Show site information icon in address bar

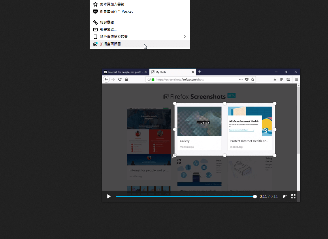tap(149, 79)
